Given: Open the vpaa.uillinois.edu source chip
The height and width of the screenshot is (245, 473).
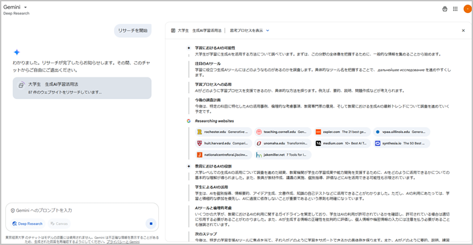Looking at the screenshot, I should tap(401, 132).
